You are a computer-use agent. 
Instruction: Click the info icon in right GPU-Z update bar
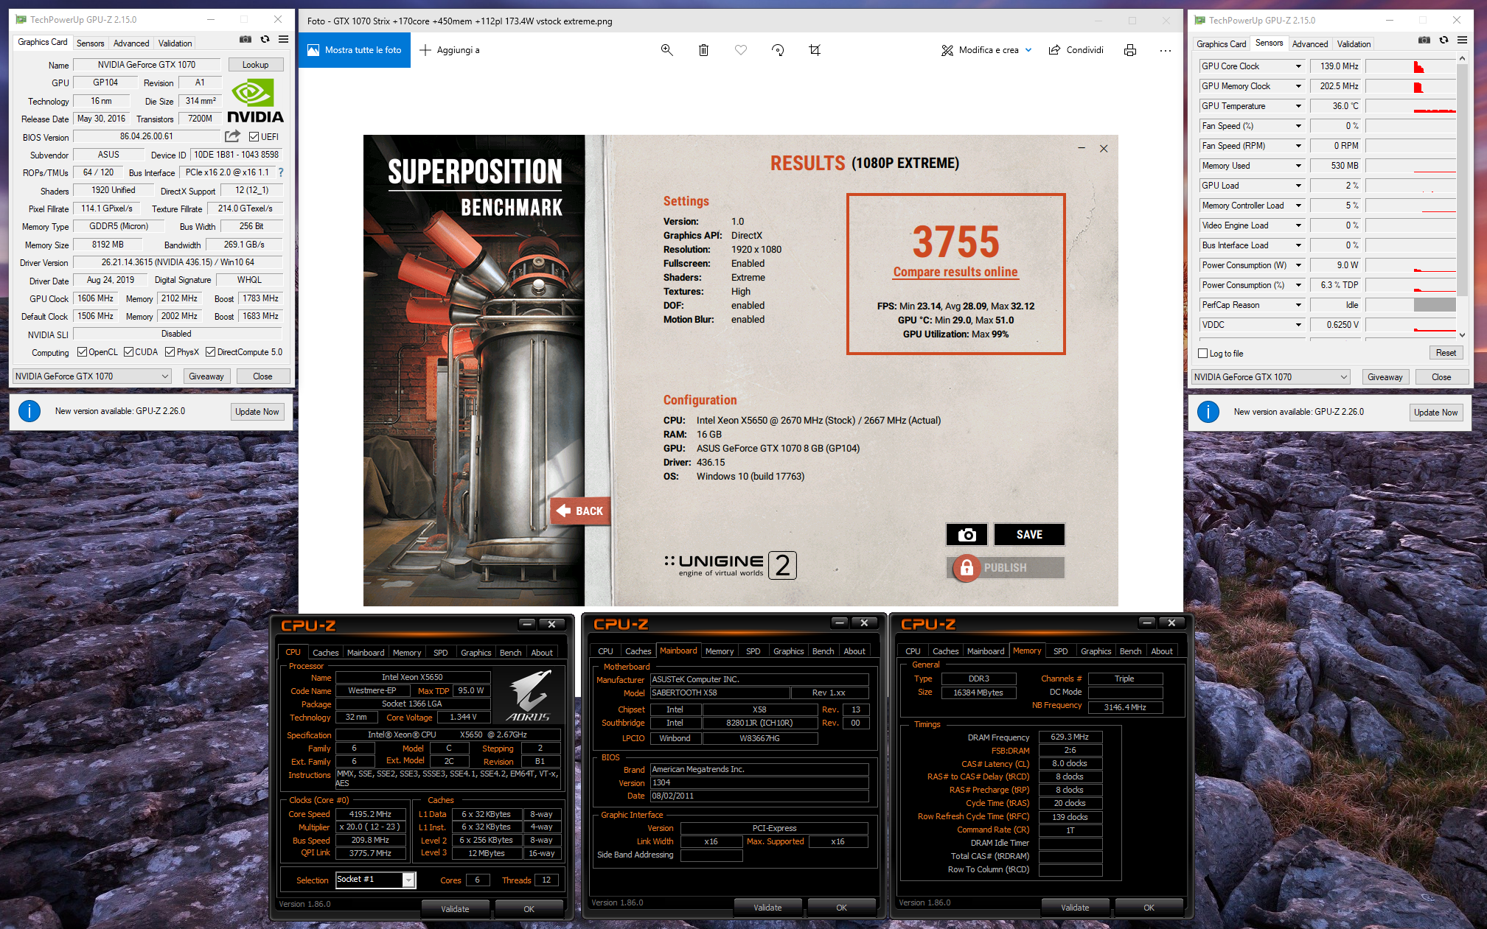click(1208, 412)
